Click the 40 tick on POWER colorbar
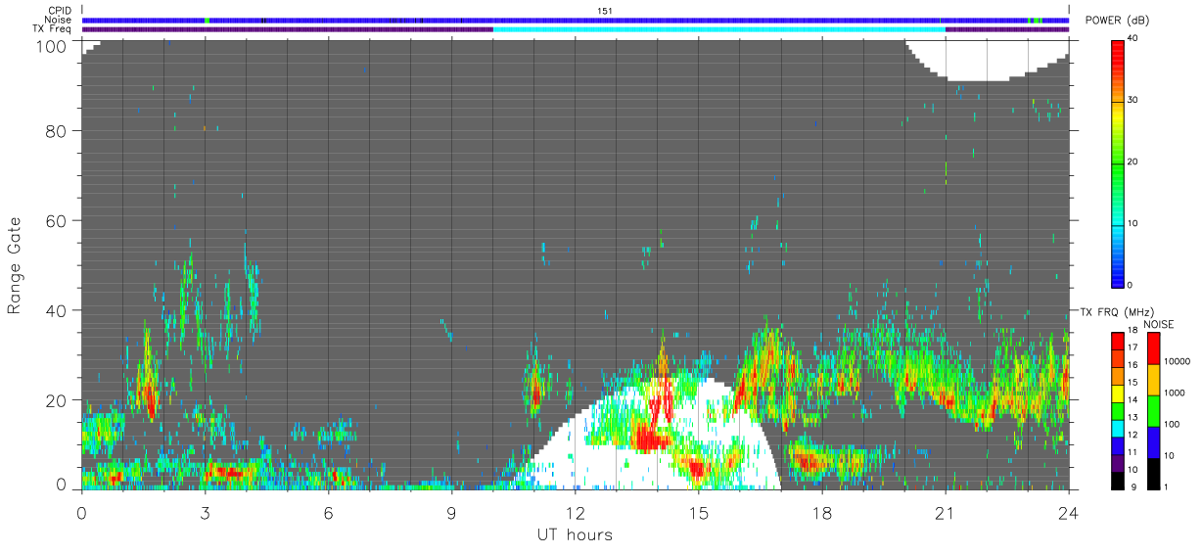1202x555 pixels. click(x=1134, y=38)
